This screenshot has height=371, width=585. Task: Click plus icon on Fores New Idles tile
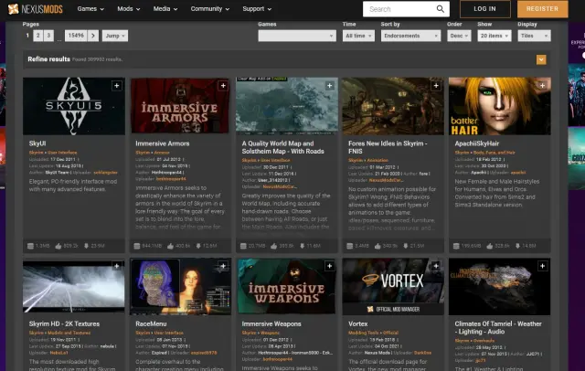436,86
